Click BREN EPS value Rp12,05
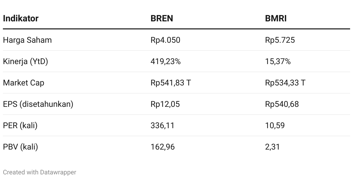 tap(165, 104)
